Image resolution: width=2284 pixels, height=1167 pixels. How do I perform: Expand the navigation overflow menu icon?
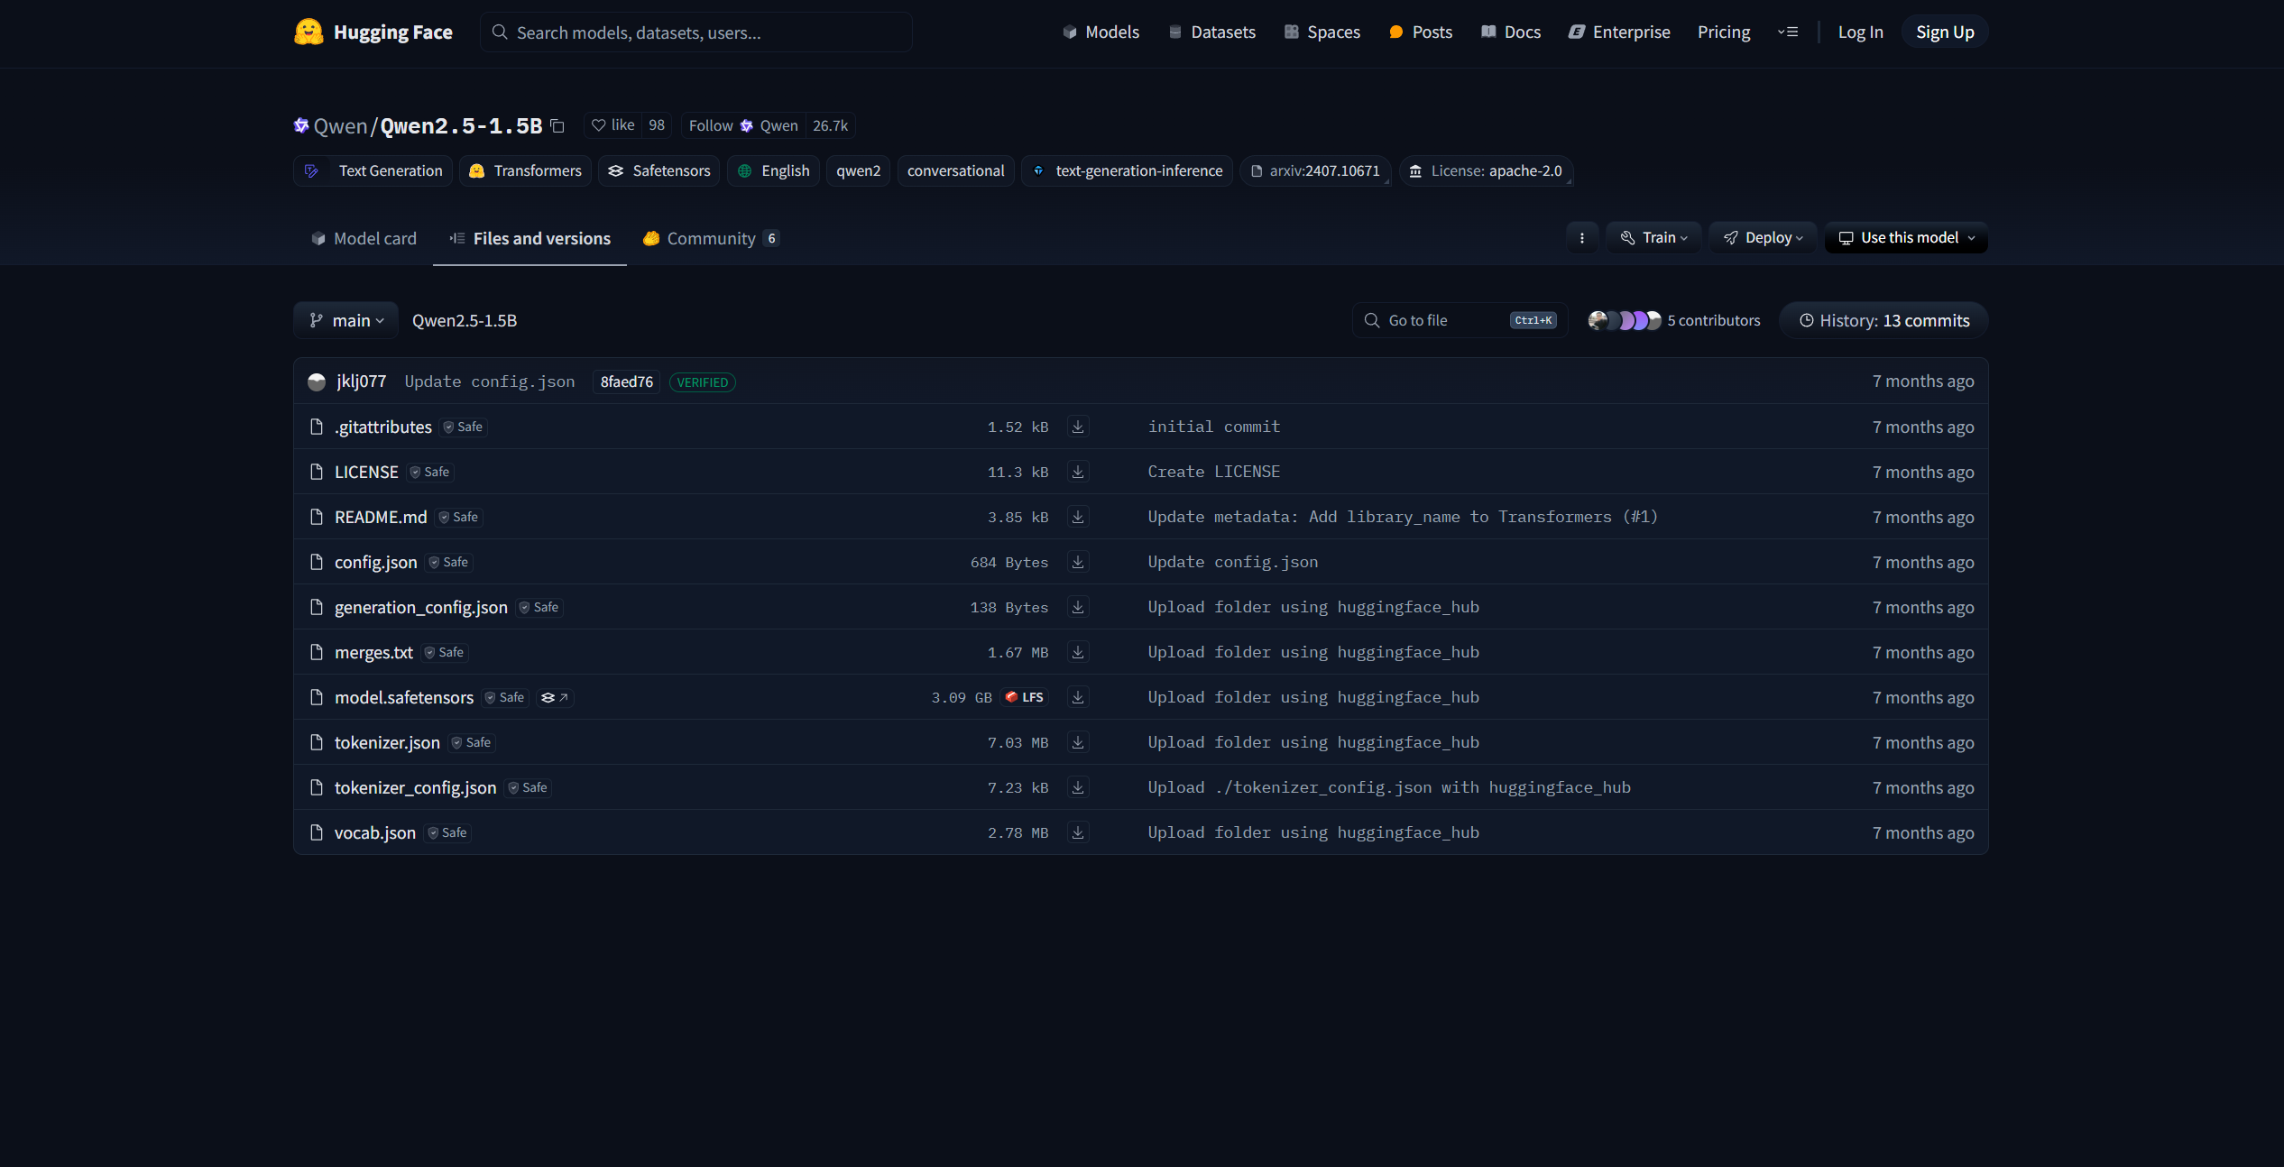tap(1787, 32)
